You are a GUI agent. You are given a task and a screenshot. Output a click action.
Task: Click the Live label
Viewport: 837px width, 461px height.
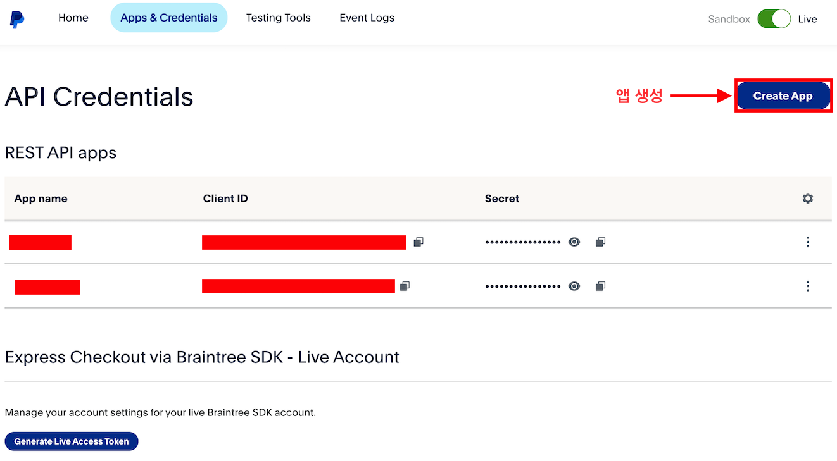(x=807, y=19)
